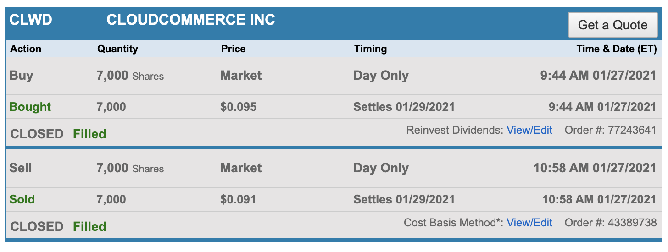
Task: Click order number 43389738
Action: 632,223
